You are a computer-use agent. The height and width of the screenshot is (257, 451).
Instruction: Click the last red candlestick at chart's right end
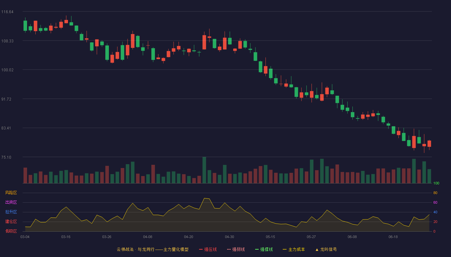pyautogui.click(x=429, y=144)
